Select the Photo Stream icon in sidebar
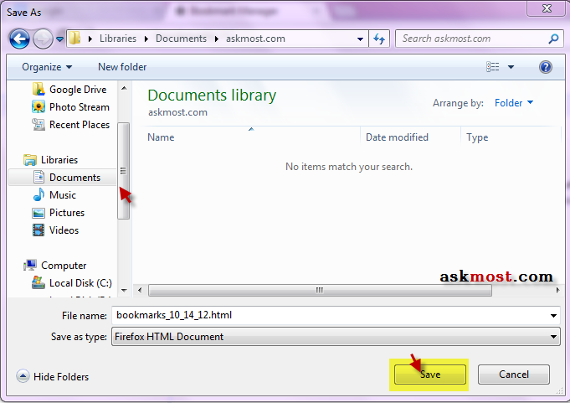Viewport: 570px width, 403px height. [x=39, y=107]
